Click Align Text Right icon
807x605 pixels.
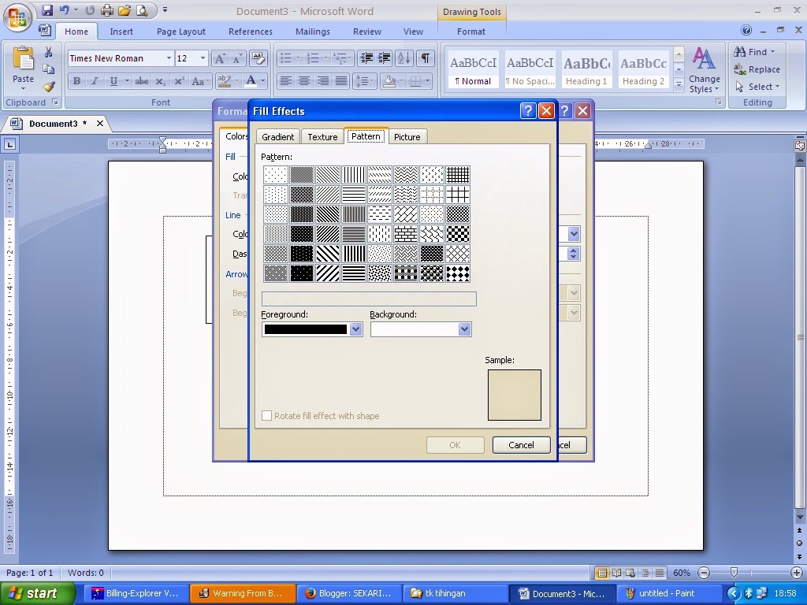point(322,81)
